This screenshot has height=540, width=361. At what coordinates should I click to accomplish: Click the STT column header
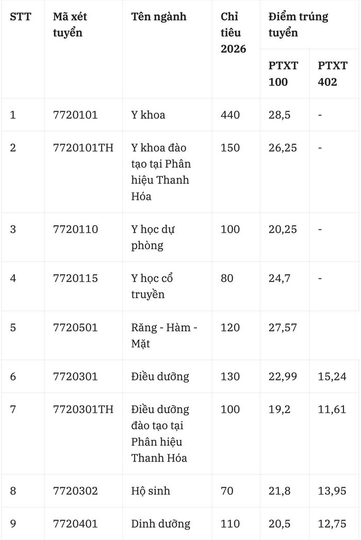pyautogui.click(x=21, y=17)
